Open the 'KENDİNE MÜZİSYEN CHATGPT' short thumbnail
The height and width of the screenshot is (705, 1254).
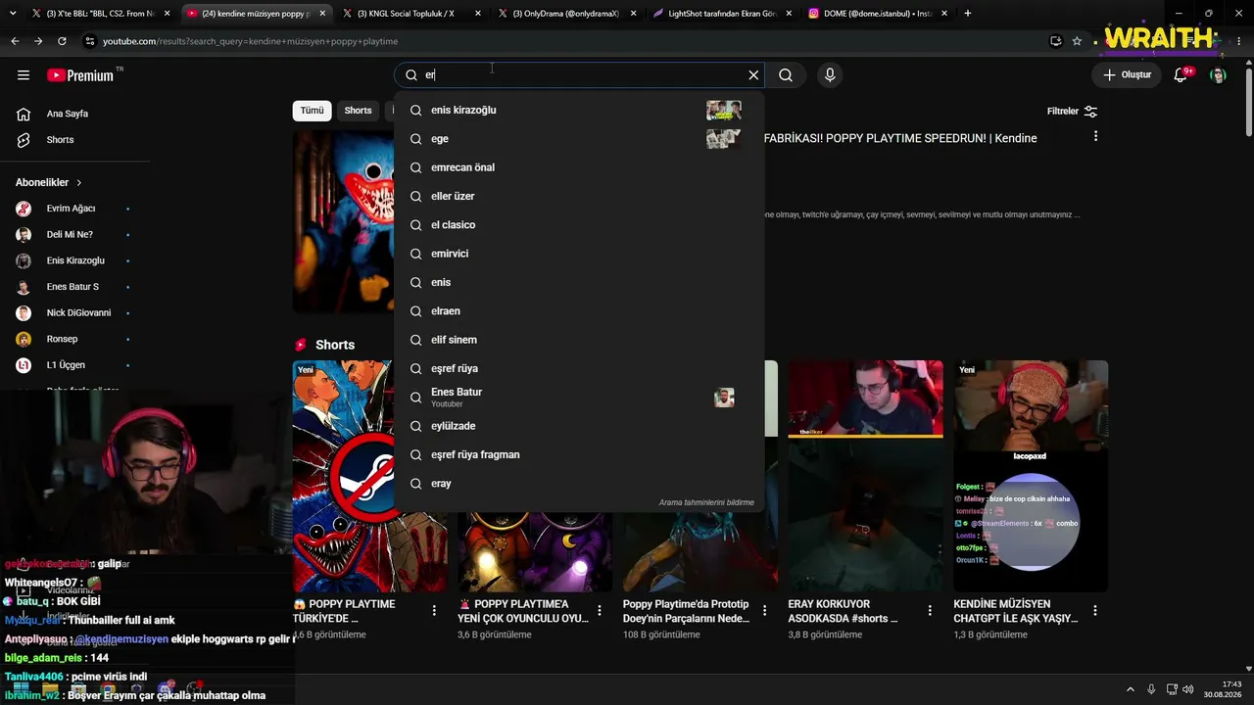[x=1031, y=476]
